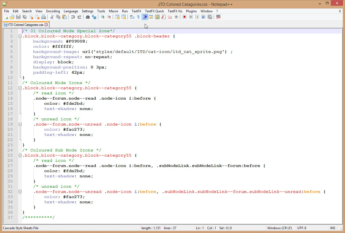
Task: Undo the last edit via toolbar
Action: coord(73,17)
